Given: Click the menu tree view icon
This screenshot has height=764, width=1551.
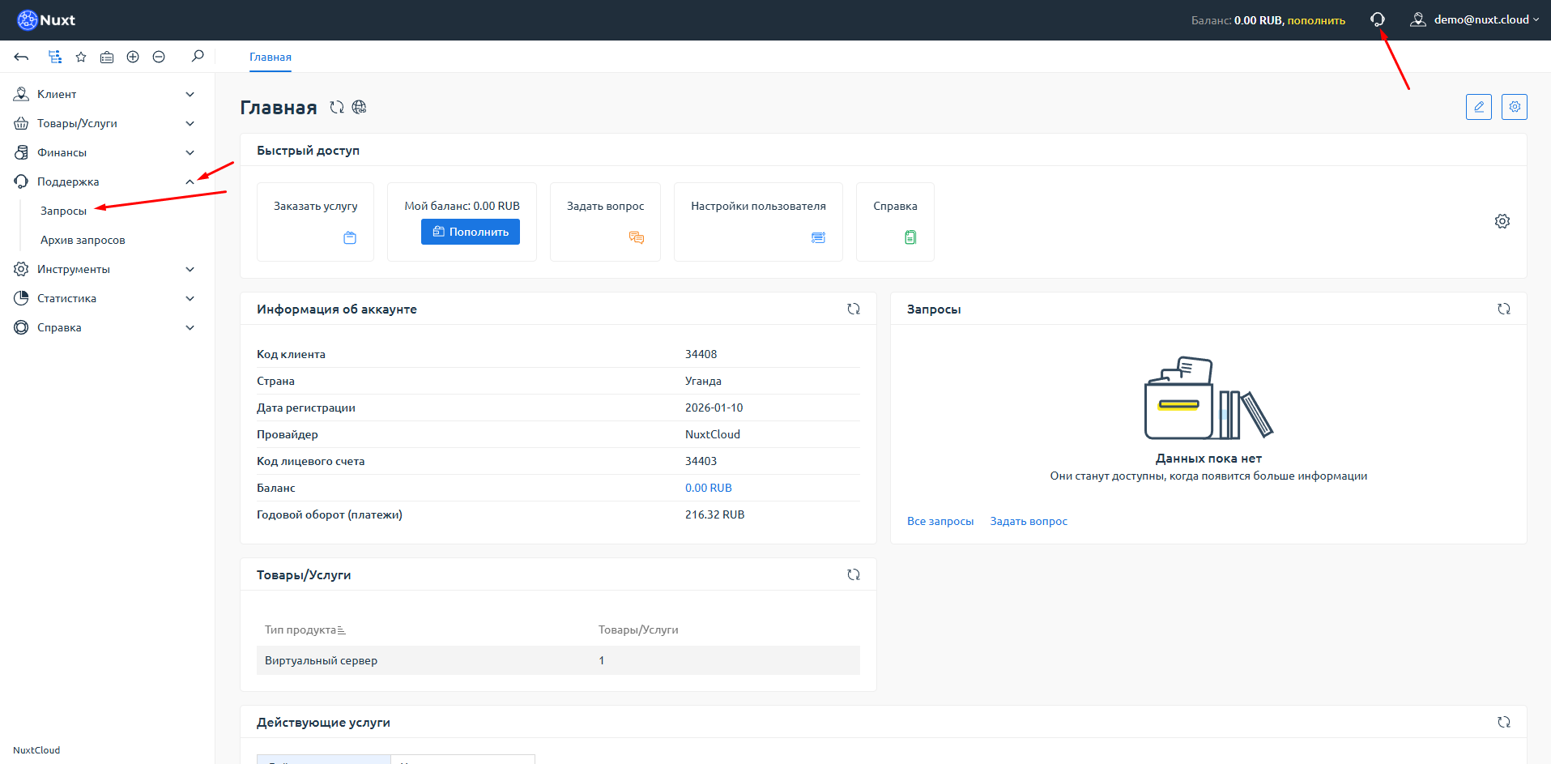Looking at the screenshot, I should tap(55, 57).
